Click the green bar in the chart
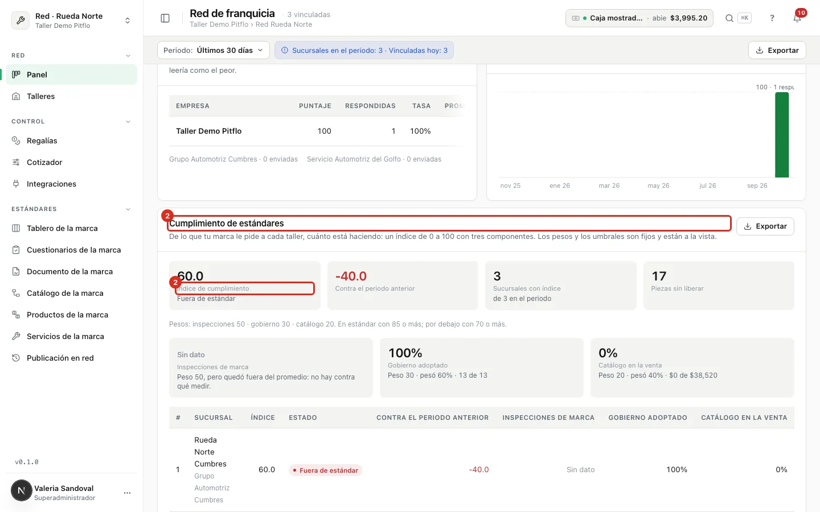 782,135
